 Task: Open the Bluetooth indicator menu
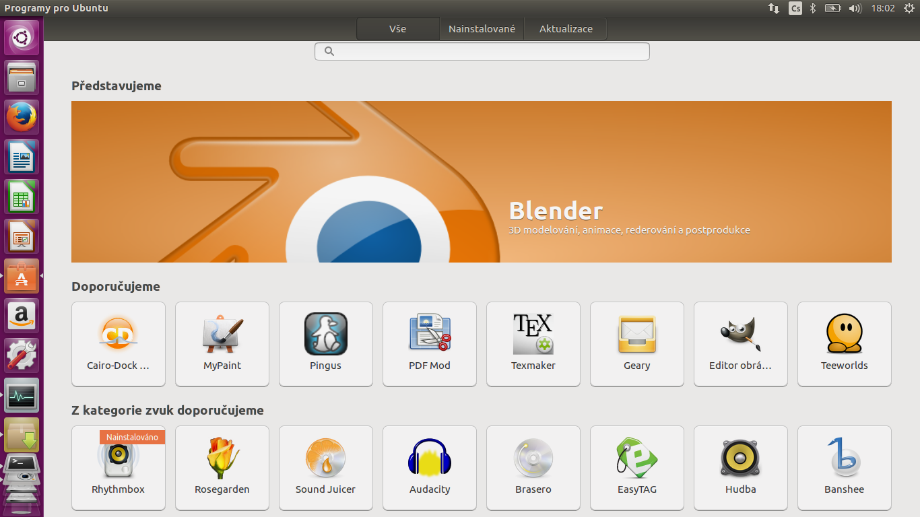click(813, 8)
